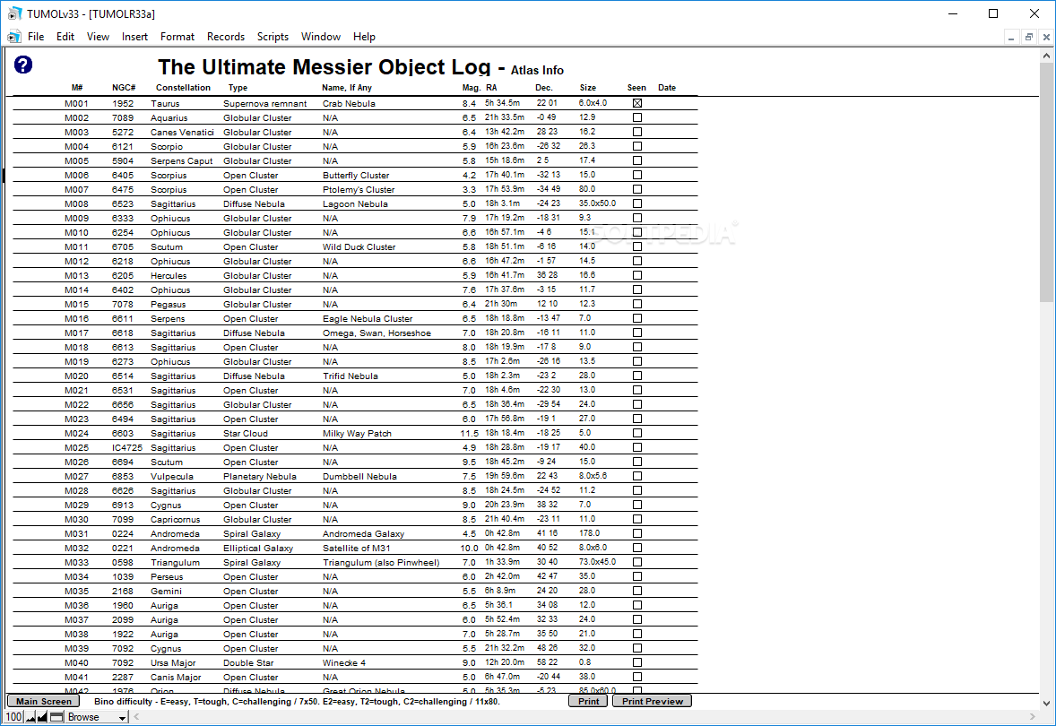Click the Date column header
Viewport: 1056px width, 726px height.
(667, 88)
